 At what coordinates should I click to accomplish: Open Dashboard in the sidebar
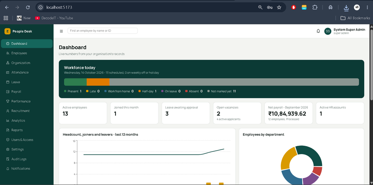[27, 44]
